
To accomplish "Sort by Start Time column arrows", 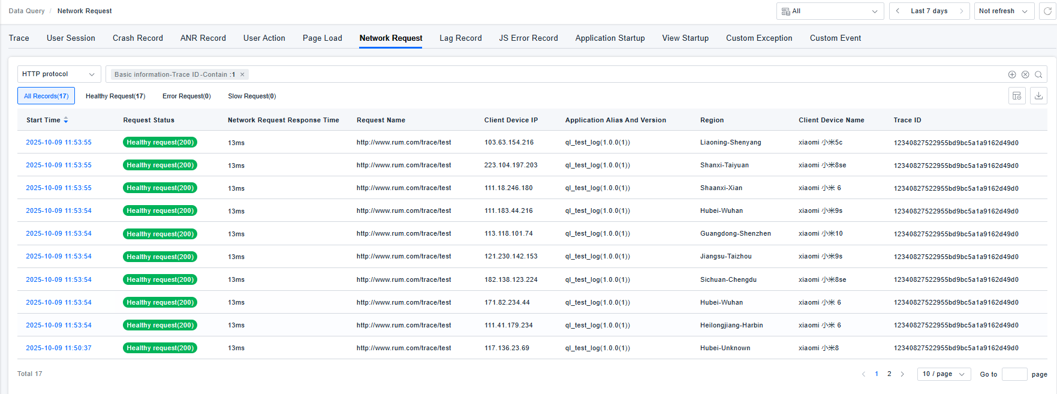I will click(66, 120).
